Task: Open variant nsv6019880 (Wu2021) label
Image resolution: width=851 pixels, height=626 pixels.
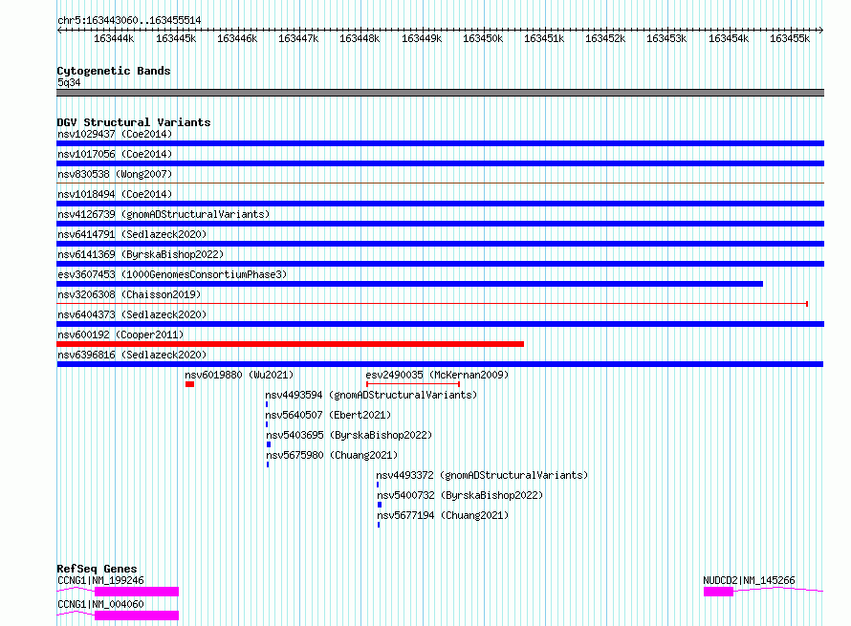Action: coord(239,375)
